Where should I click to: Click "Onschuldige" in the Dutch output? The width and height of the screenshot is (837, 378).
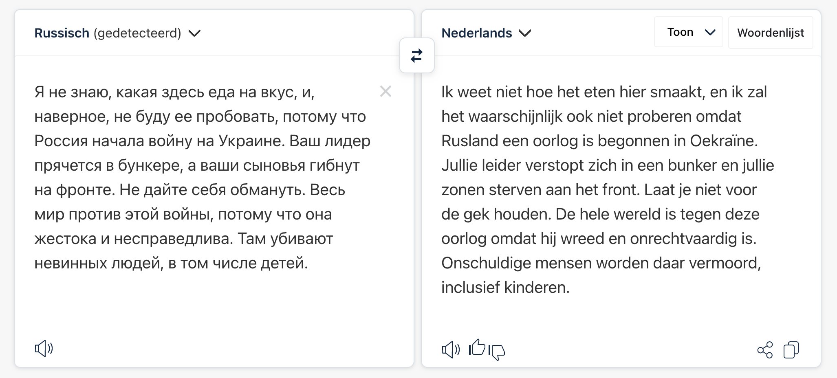(486, 263)
